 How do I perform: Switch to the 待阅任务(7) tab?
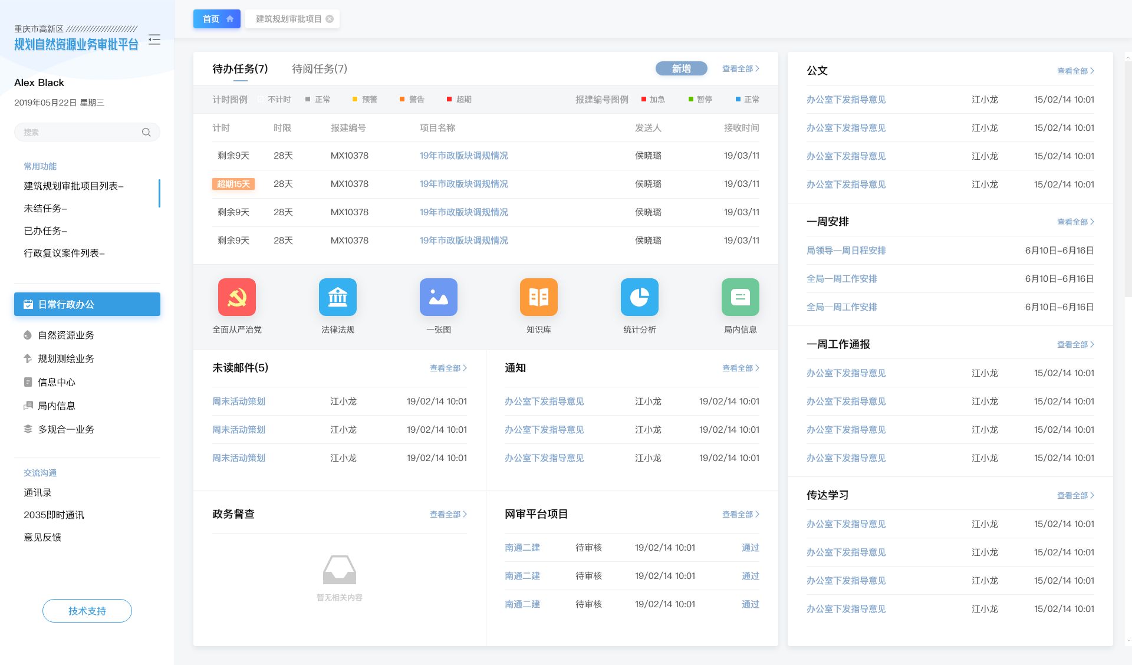(x=320, y=69)
